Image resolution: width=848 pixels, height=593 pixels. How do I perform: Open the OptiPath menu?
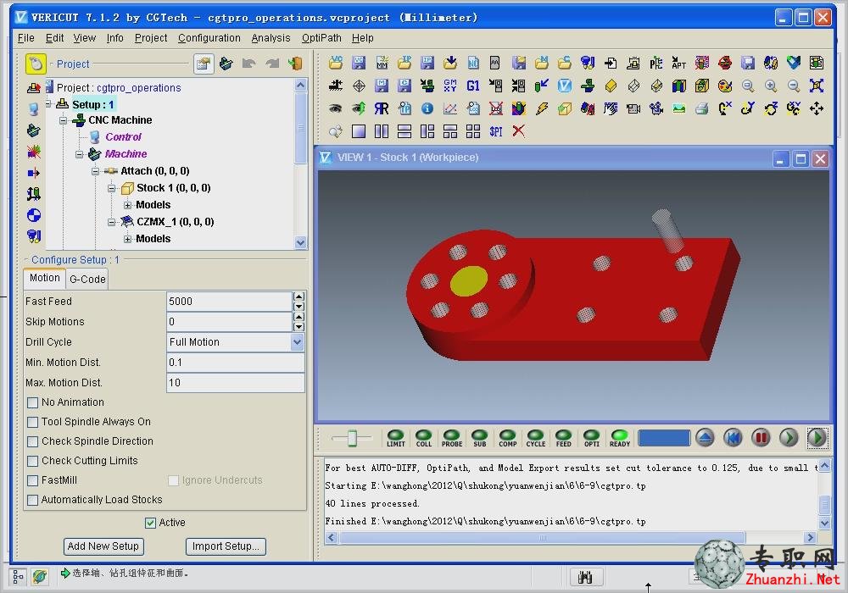coord(321,38)
